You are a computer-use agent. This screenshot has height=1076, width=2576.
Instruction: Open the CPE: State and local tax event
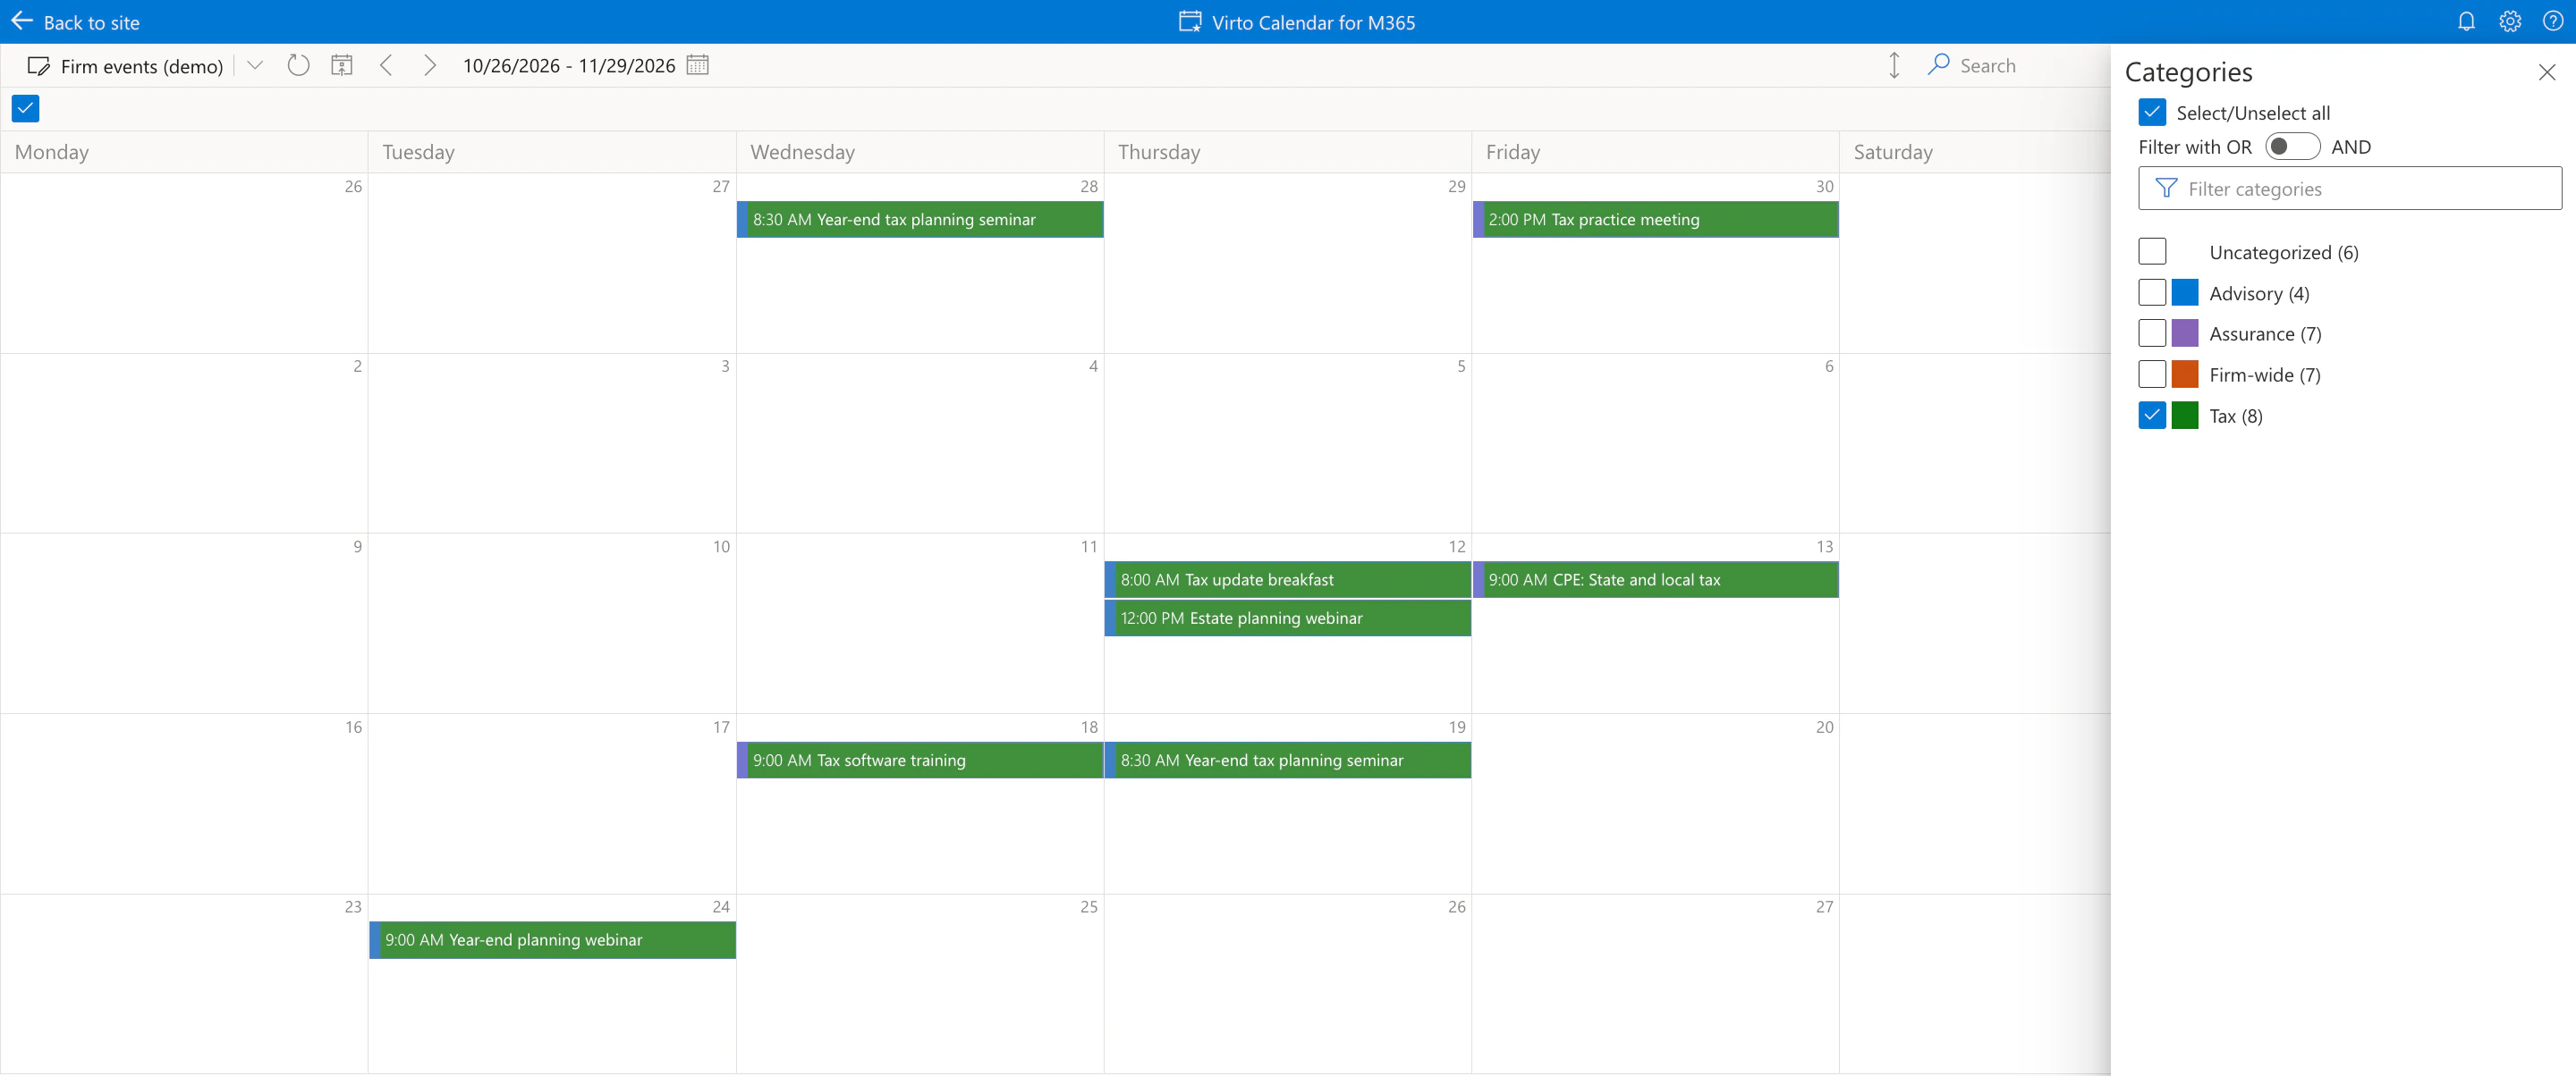[x=1655, y=579]
